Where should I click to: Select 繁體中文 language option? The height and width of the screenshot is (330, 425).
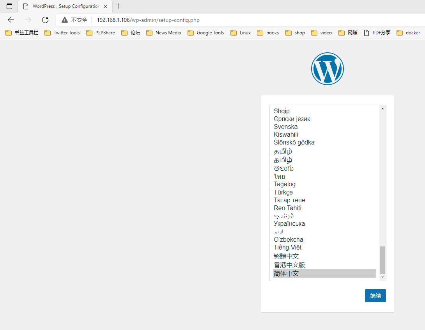324,256
